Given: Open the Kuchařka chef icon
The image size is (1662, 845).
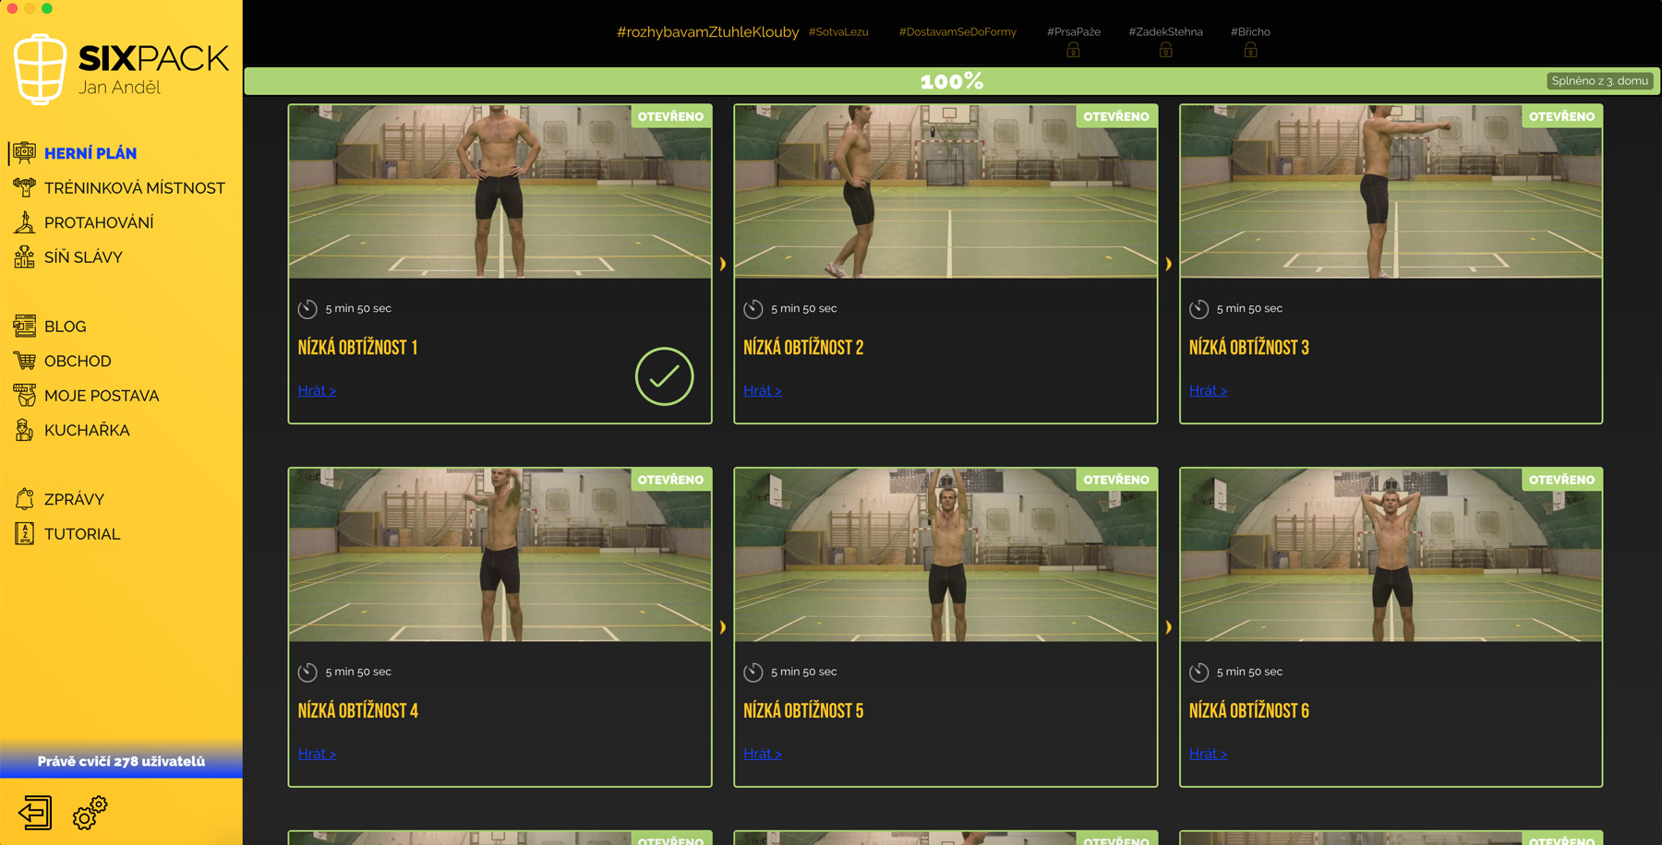Looking at the screenshot, I should [x=25, y=430].
